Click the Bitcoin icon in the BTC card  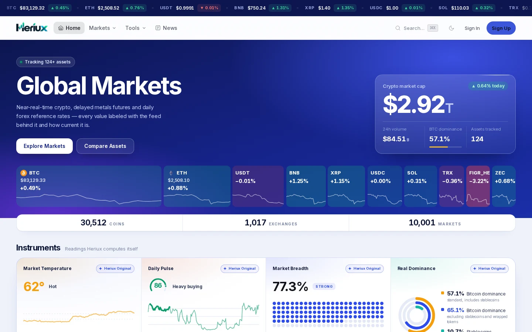coord(24,173)
